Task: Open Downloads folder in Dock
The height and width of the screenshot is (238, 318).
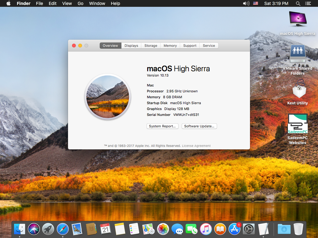Action: click(x=284, y=229)
